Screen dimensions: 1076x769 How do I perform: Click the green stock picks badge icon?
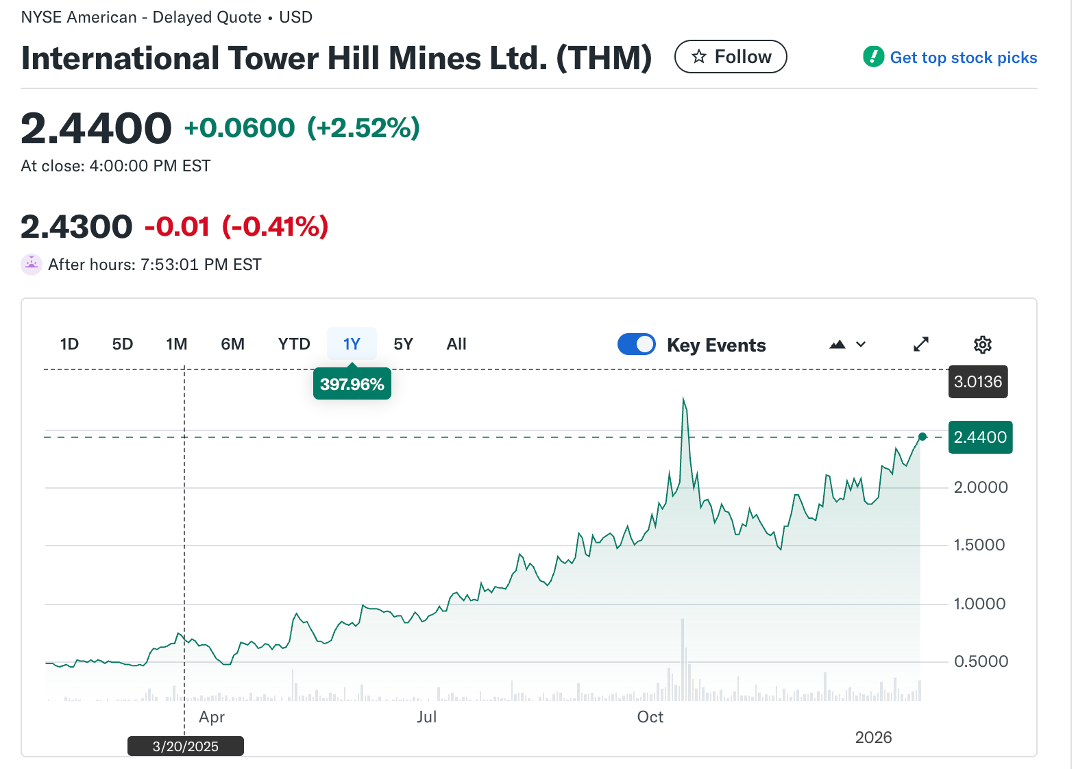pos(873,57)
